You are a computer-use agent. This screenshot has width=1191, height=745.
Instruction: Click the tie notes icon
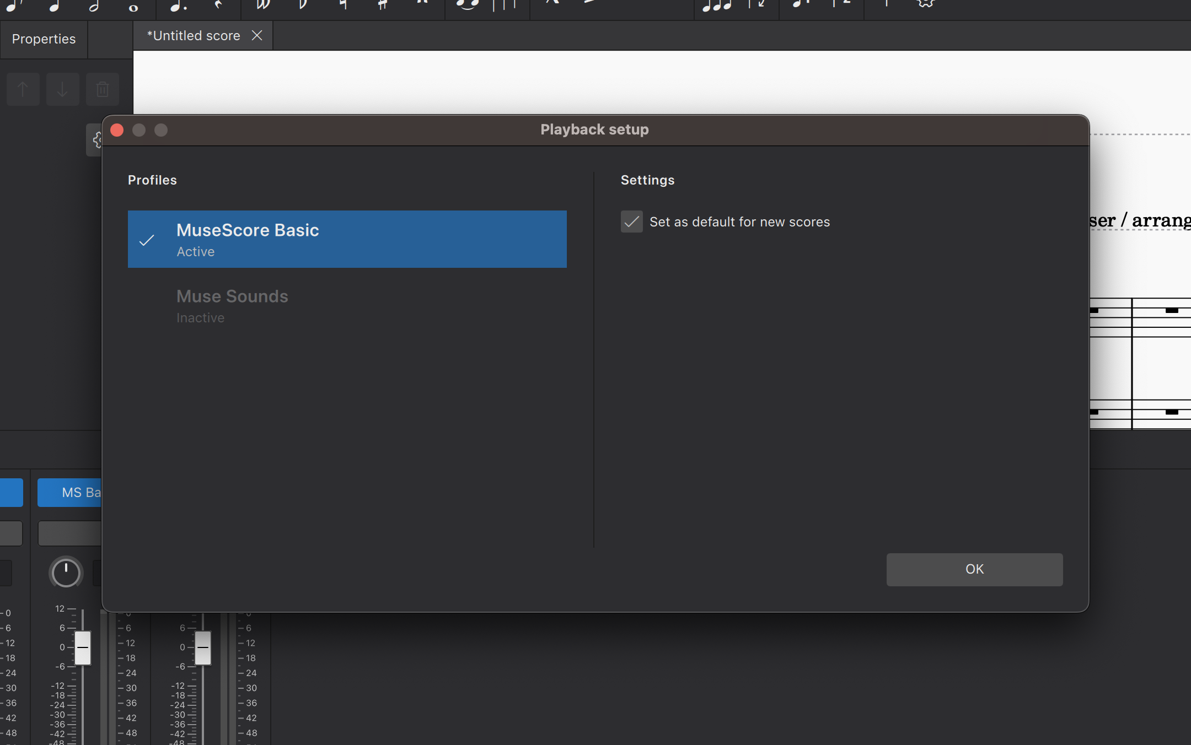pyautogui.click(x=468, y=4)
